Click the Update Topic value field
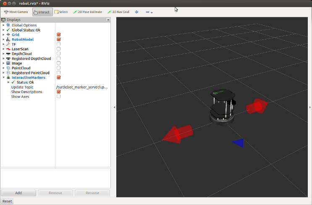This screenshot has height=205, width=312. (82, 87)
